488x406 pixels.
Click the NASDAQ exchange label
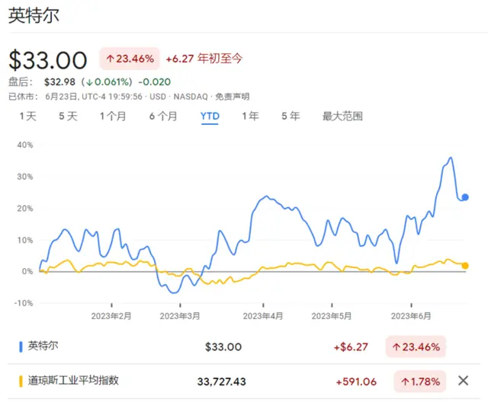[x=191, y=97]
